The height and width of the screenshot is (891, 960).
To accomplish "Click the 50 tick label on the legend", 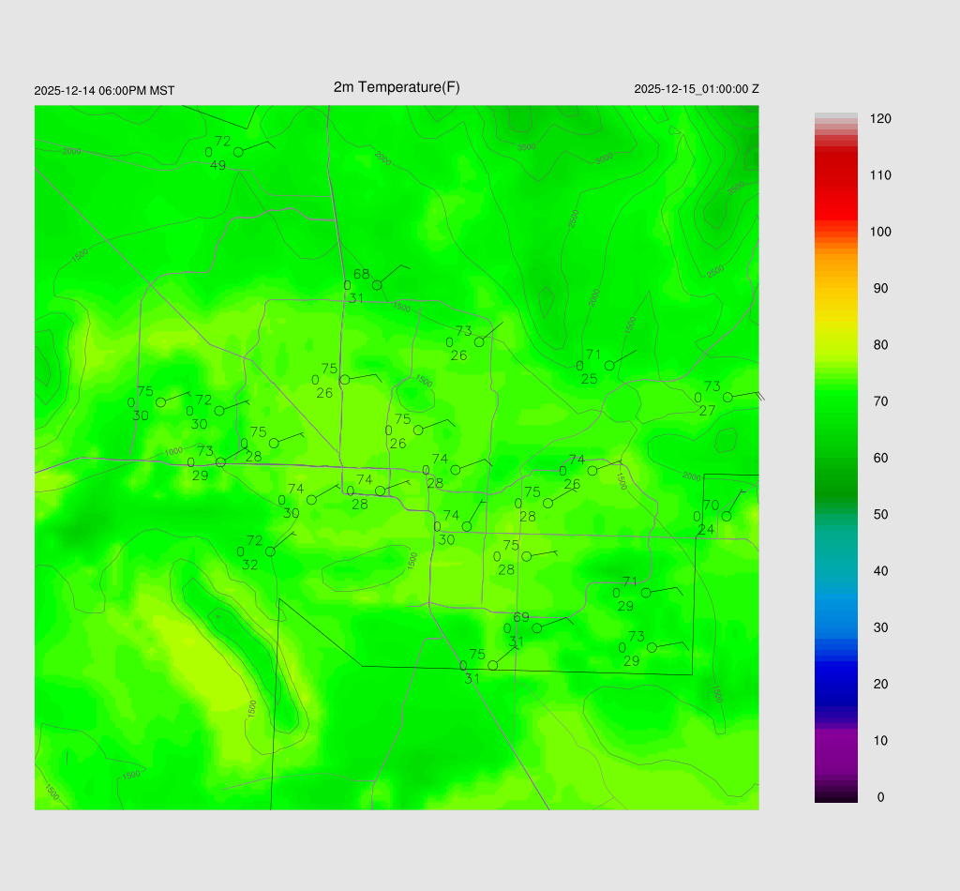I will click(880, 515).
